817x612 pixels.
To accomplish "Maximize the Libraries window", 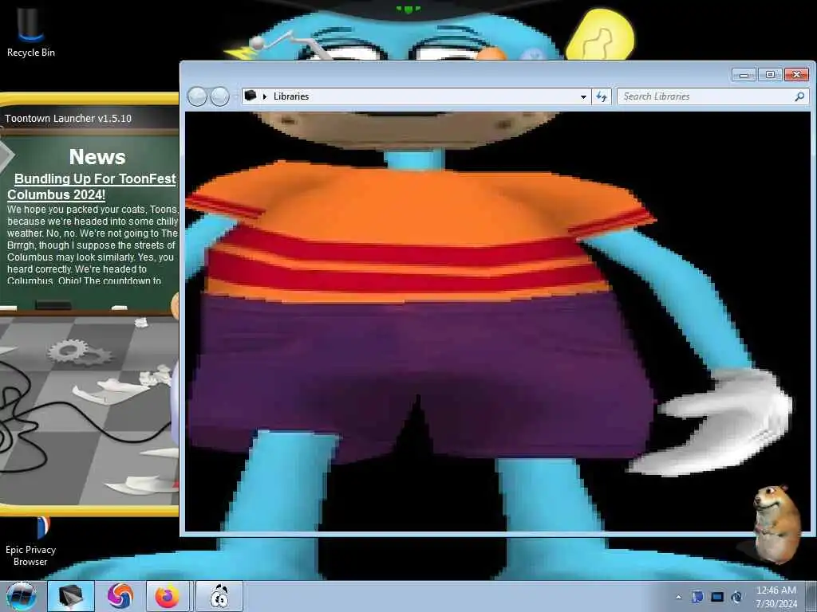I will tap(770, 75).
